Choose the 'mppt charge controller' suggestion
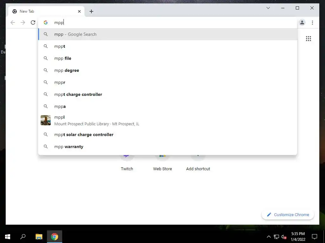 168,94
